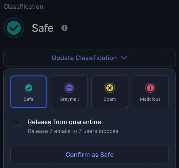Viewport: 179px width, 168px height.
Task: Click the info icon beside Safe
Action: [64, 28]
